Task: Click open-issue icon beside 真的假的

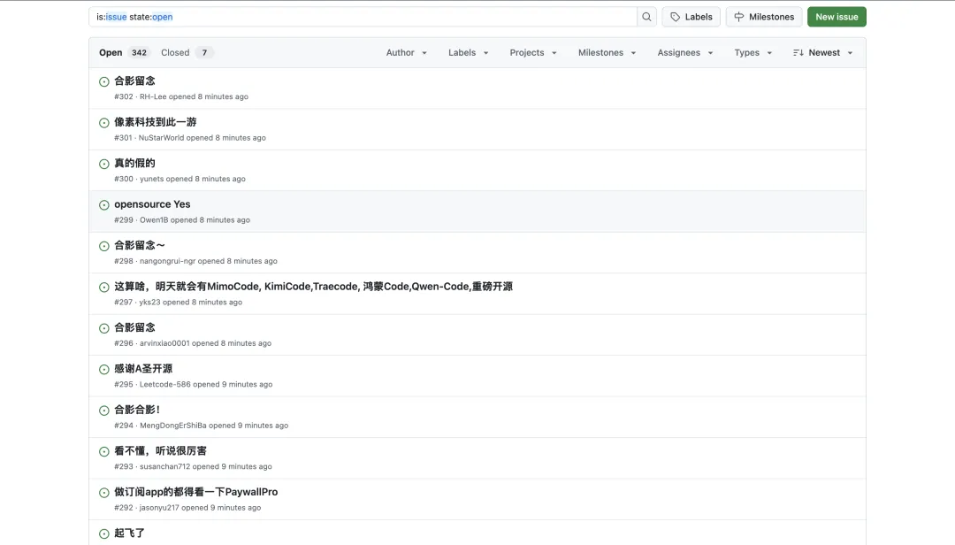Action: [104, 164]
